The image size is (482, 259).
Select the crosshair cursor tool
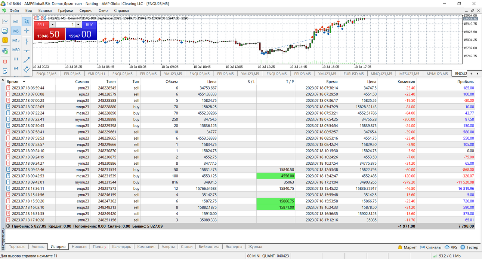pos(27,31)
